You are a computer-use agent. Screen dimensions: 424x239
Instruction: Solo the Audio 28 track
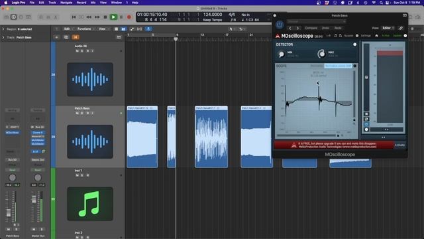82,51
